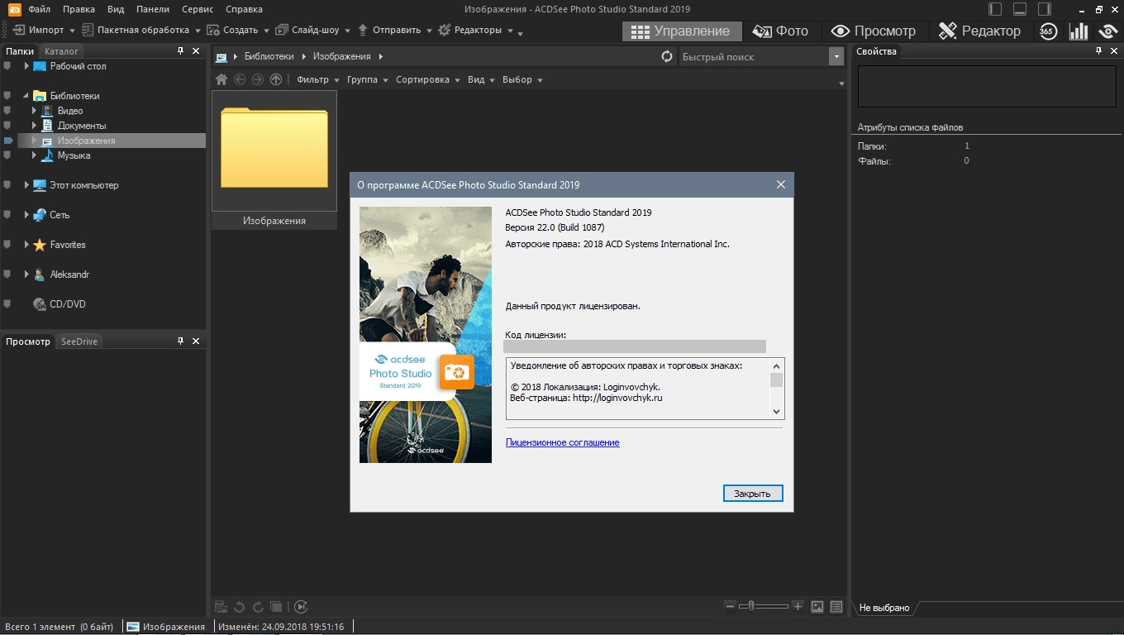
Task: Expand the Этот компьютер tree node
Action: (26, 185)
